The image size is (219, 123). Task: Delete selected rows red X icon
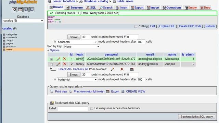tap(122, 69)
